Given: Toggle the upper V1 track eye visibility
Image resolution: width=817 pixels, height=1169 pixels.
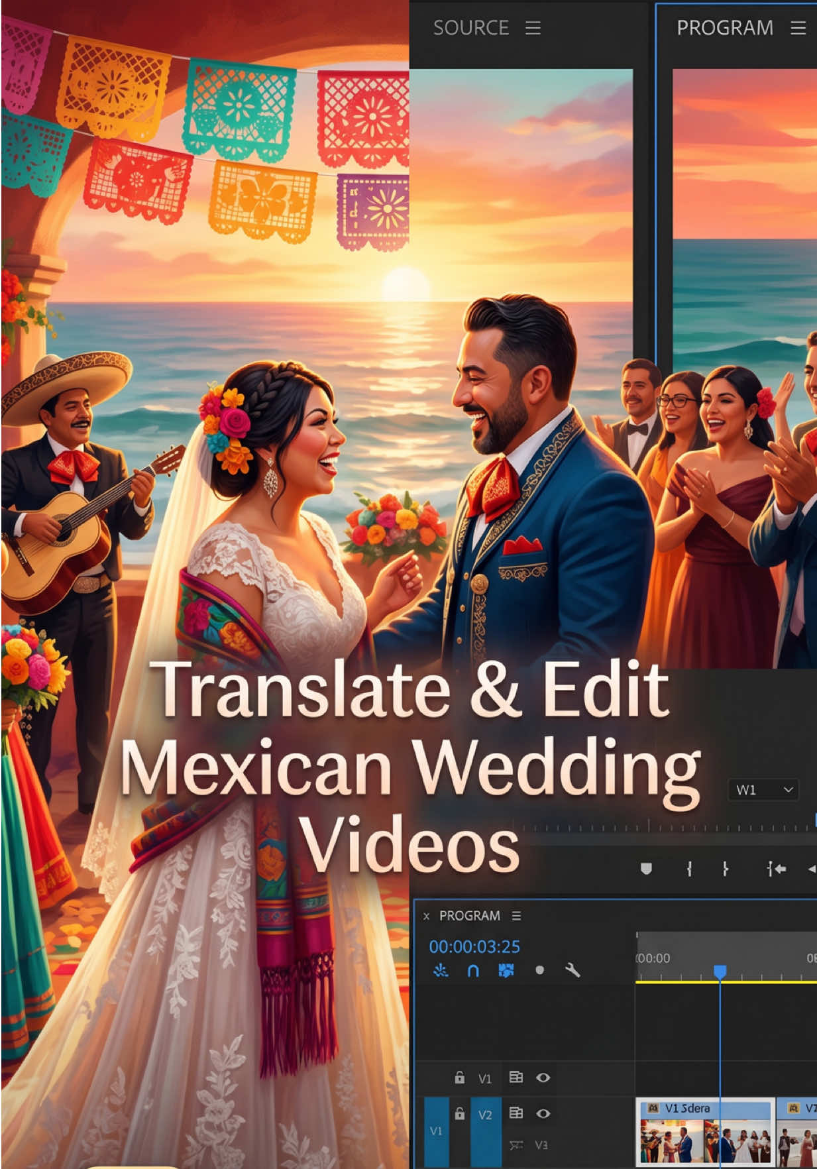Looking at the screenshot, I should click(543, 1078).
